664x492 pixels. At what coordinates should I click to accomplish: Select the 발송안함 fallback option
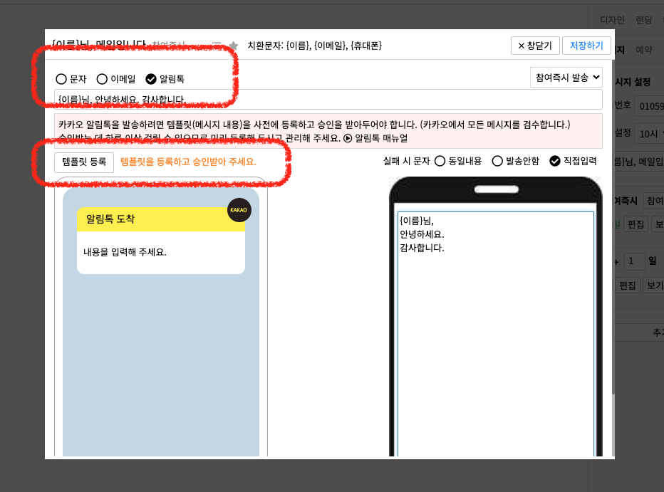pyautogui.click(x=497, y=161)
